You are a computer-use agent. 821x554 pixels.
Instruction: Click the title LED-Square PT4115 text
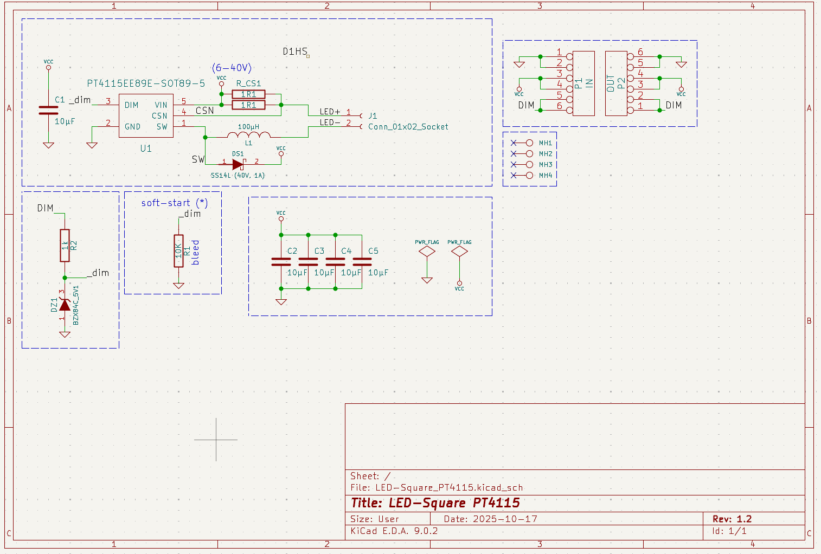pyautogui.click(x=435, y=503)
